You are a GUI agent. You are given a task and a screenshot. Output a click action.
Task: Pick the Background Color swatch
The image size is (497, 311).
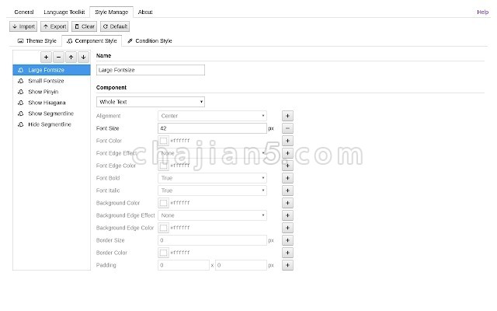click(x=164, y=203)
